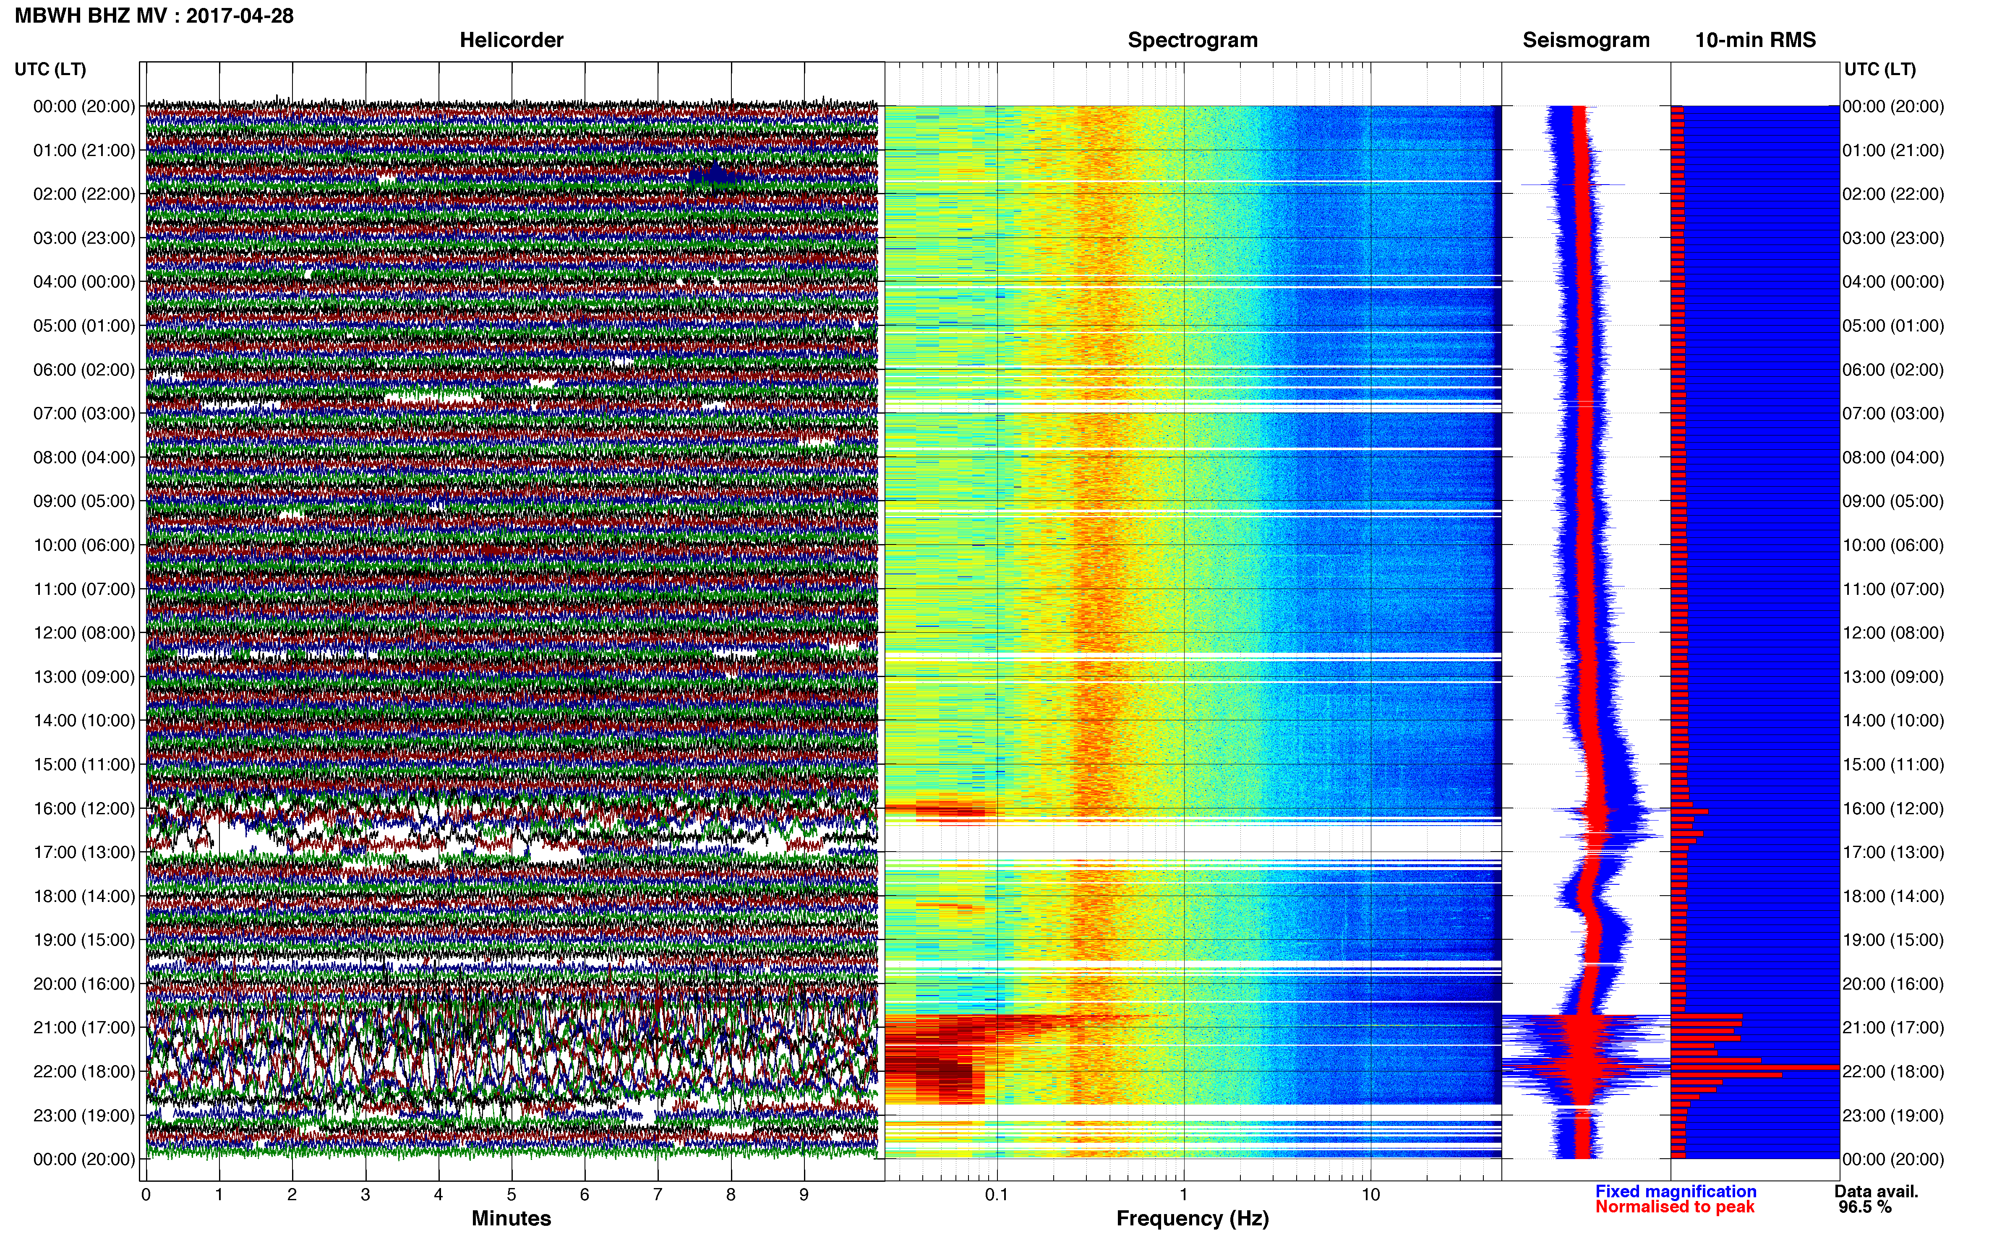Click 17:00 (13:00) on the RMS-side time axis
This screenshot has height=1243, width=1989.
click(1894, 852)
